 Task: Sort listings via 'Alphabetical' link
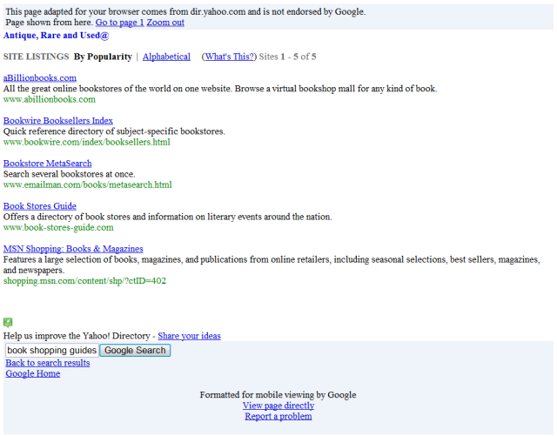click(x=166, y=57)
